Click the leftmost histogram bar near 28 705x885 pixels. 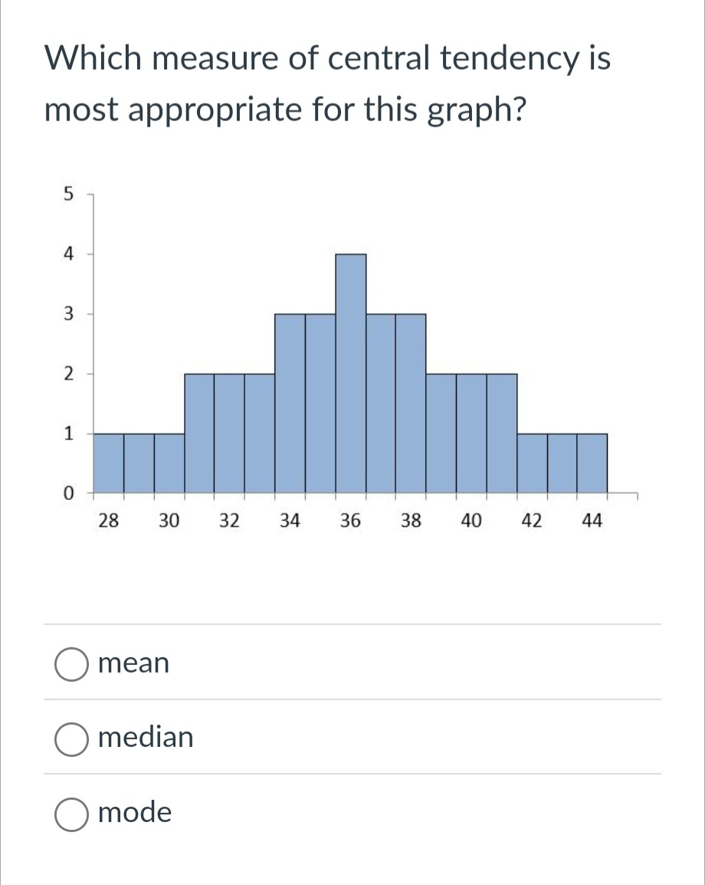click(107, 460)
